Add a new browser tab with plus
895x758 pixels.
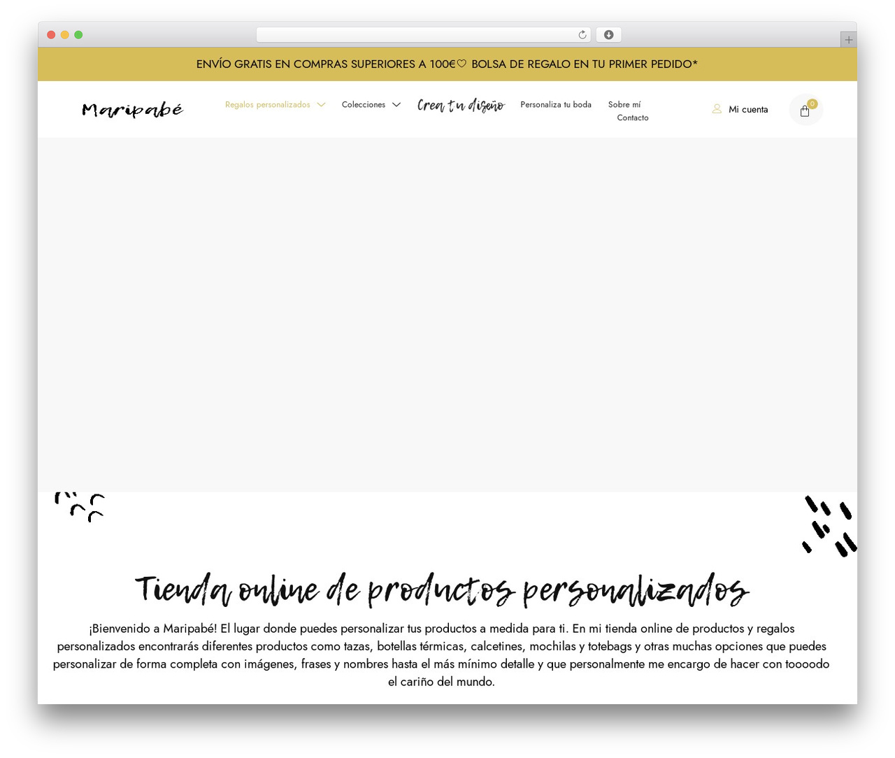point(848,40)
